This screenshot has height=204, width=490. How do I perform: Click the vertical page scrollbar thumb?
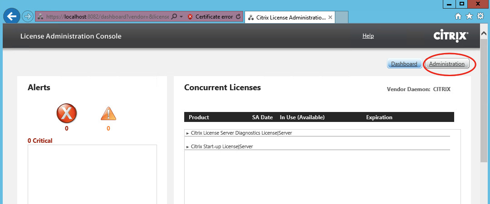[x=484, y=100]
